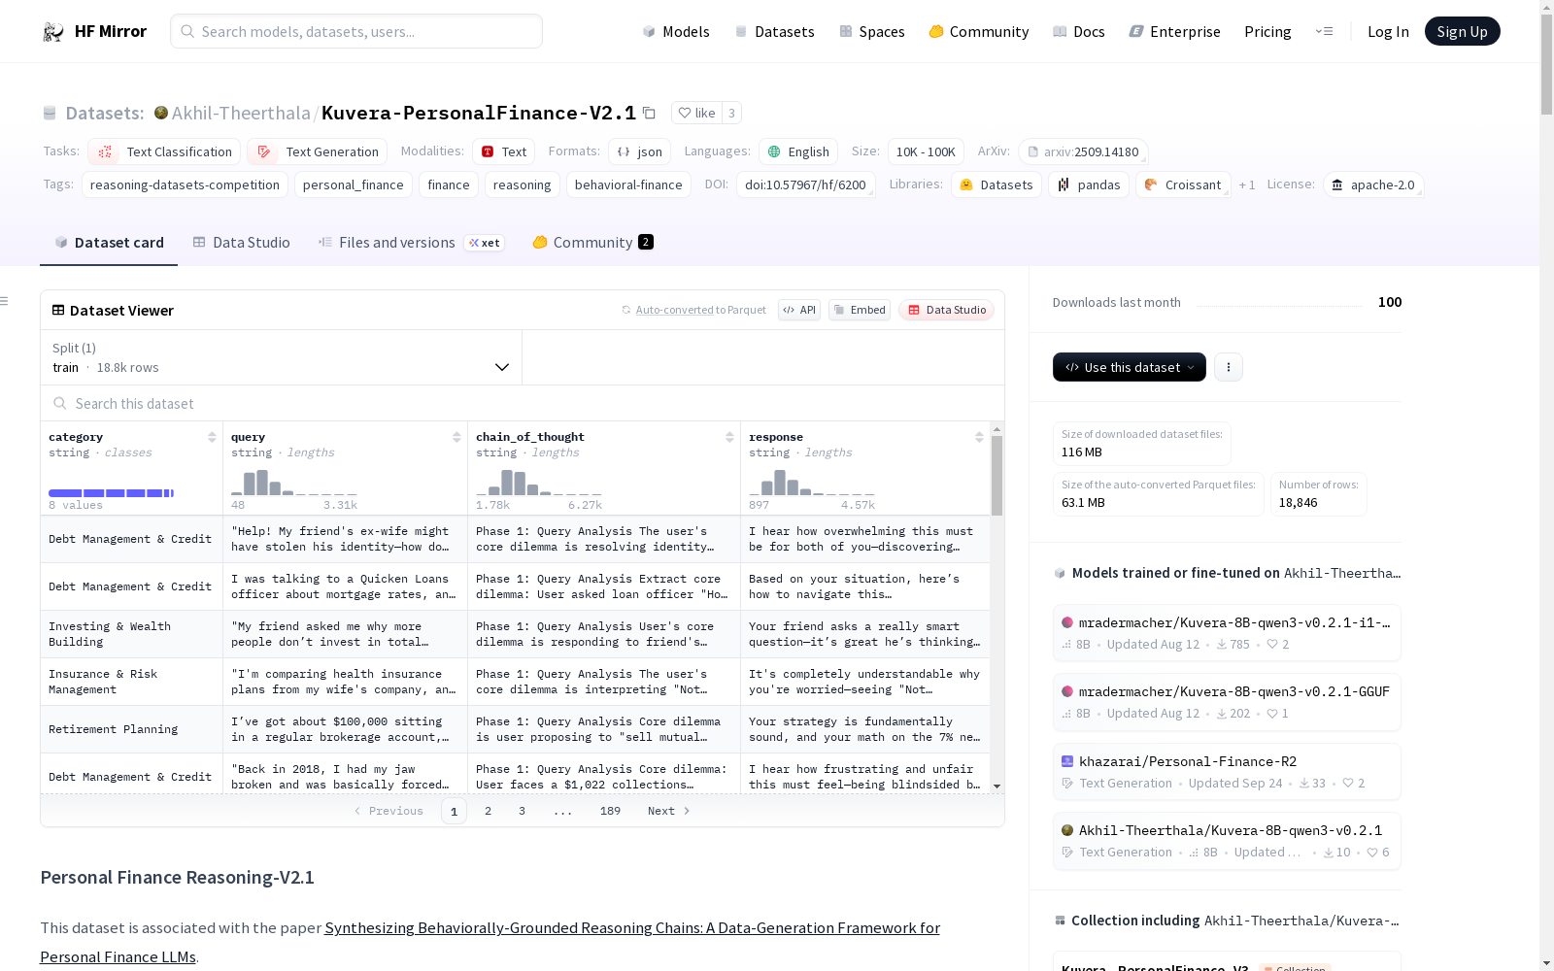This screenshot has width=1554, height=971.
Task: Open the Data Studio button in viewer
Action: 946,310
